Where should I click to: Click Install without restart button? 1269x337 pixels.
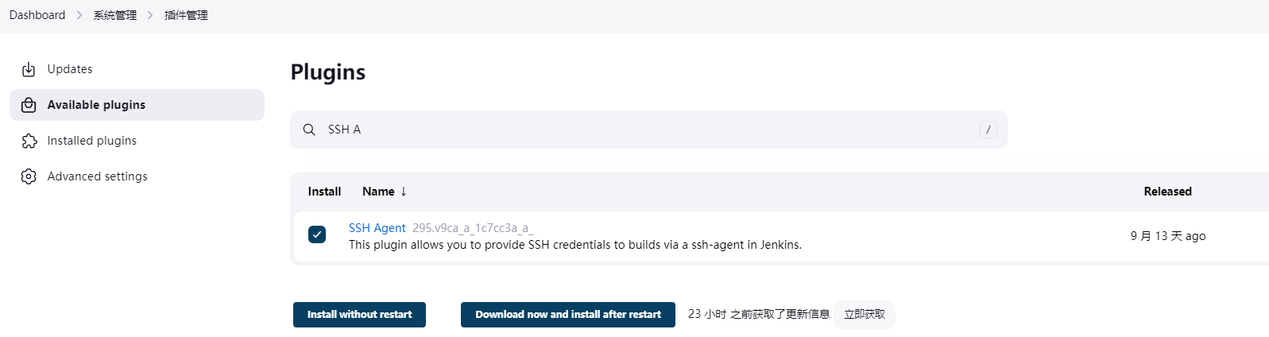[x=359, y=315]
